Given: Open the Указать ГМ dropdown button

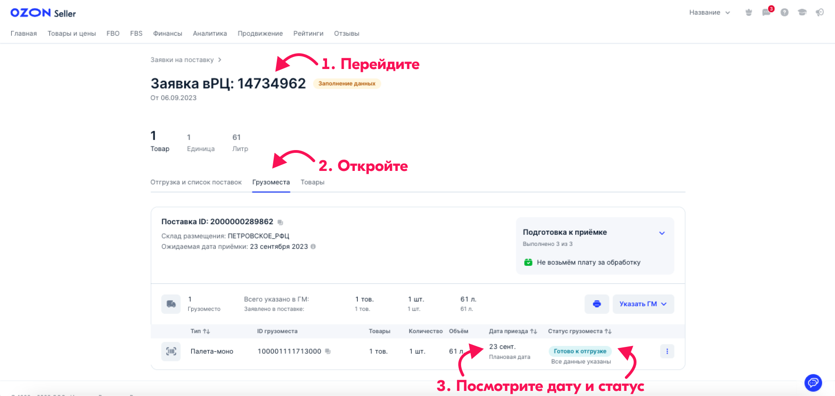Looking at the screenshot, I should click(643, 304).
